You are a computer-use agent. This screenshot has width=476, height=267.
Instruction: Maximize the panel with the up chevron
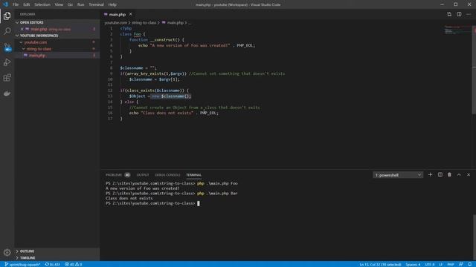(459, 175)
